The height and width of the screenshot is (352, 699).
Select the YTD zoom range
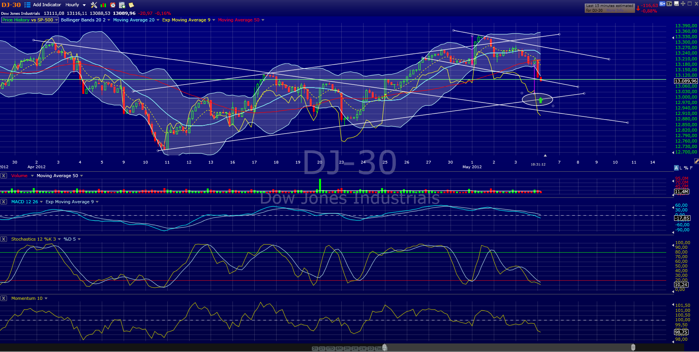click(330, 348)
